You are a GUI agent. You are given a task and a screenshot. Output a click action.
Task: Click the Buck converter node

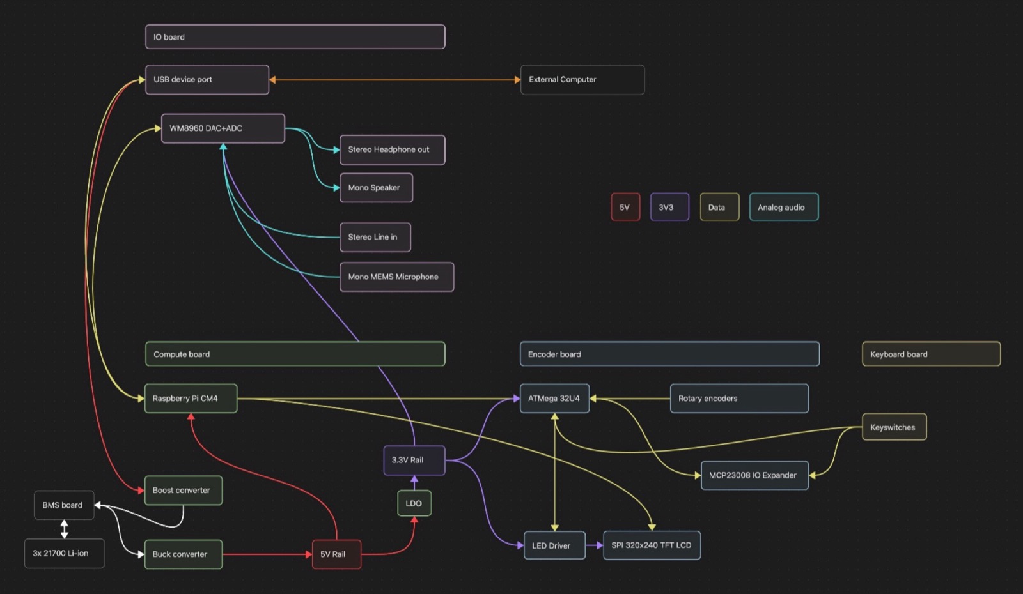click(x=184, y=554)
